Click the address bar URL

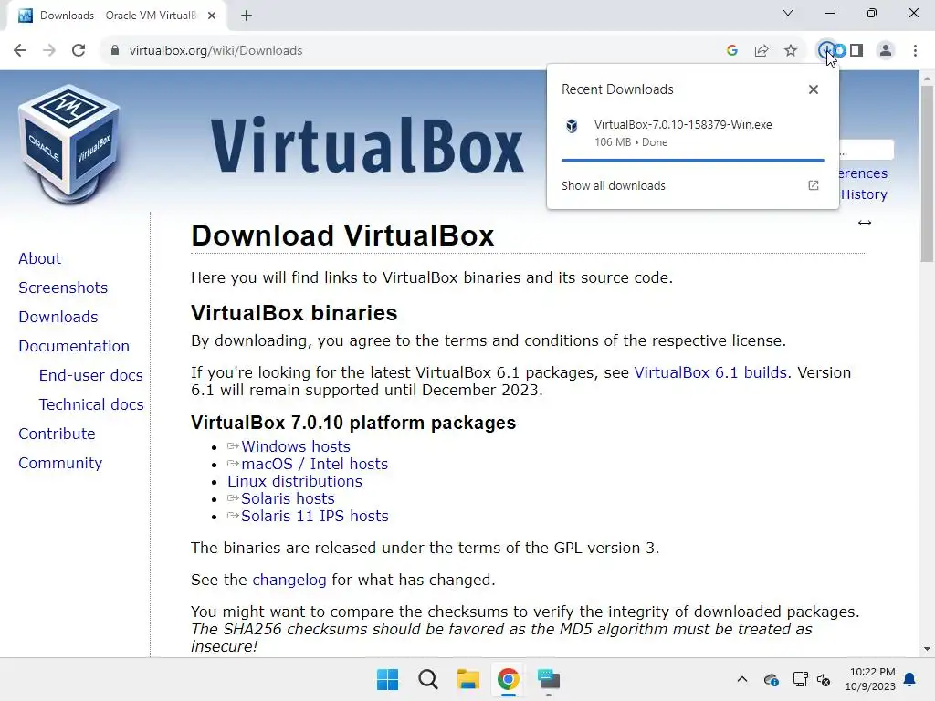215,51
